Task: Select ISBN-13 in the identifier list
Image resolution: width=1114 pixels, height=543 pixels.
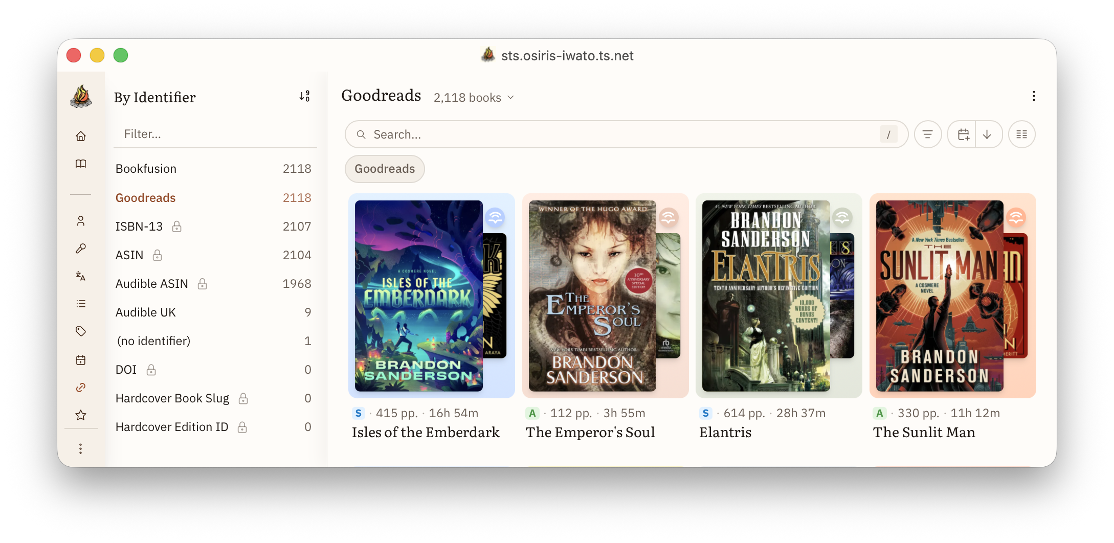Action: click(x=213, y=227)
